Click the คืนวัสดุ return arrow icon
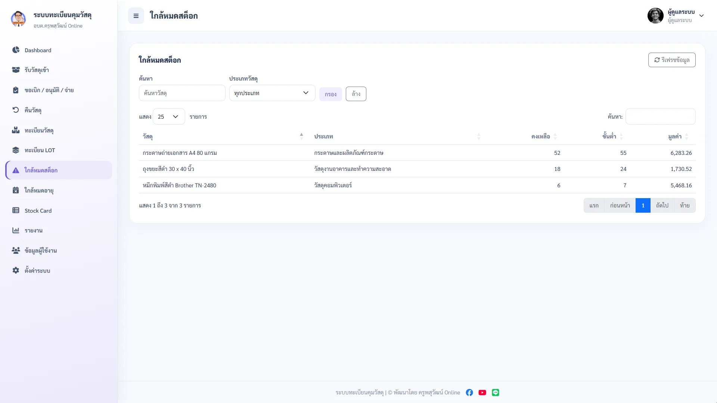The width and height of the screenshot is (717, 403). coord(16,110)
